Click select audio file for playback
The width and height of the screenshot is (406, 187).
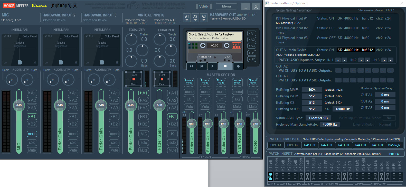(215, 36)
